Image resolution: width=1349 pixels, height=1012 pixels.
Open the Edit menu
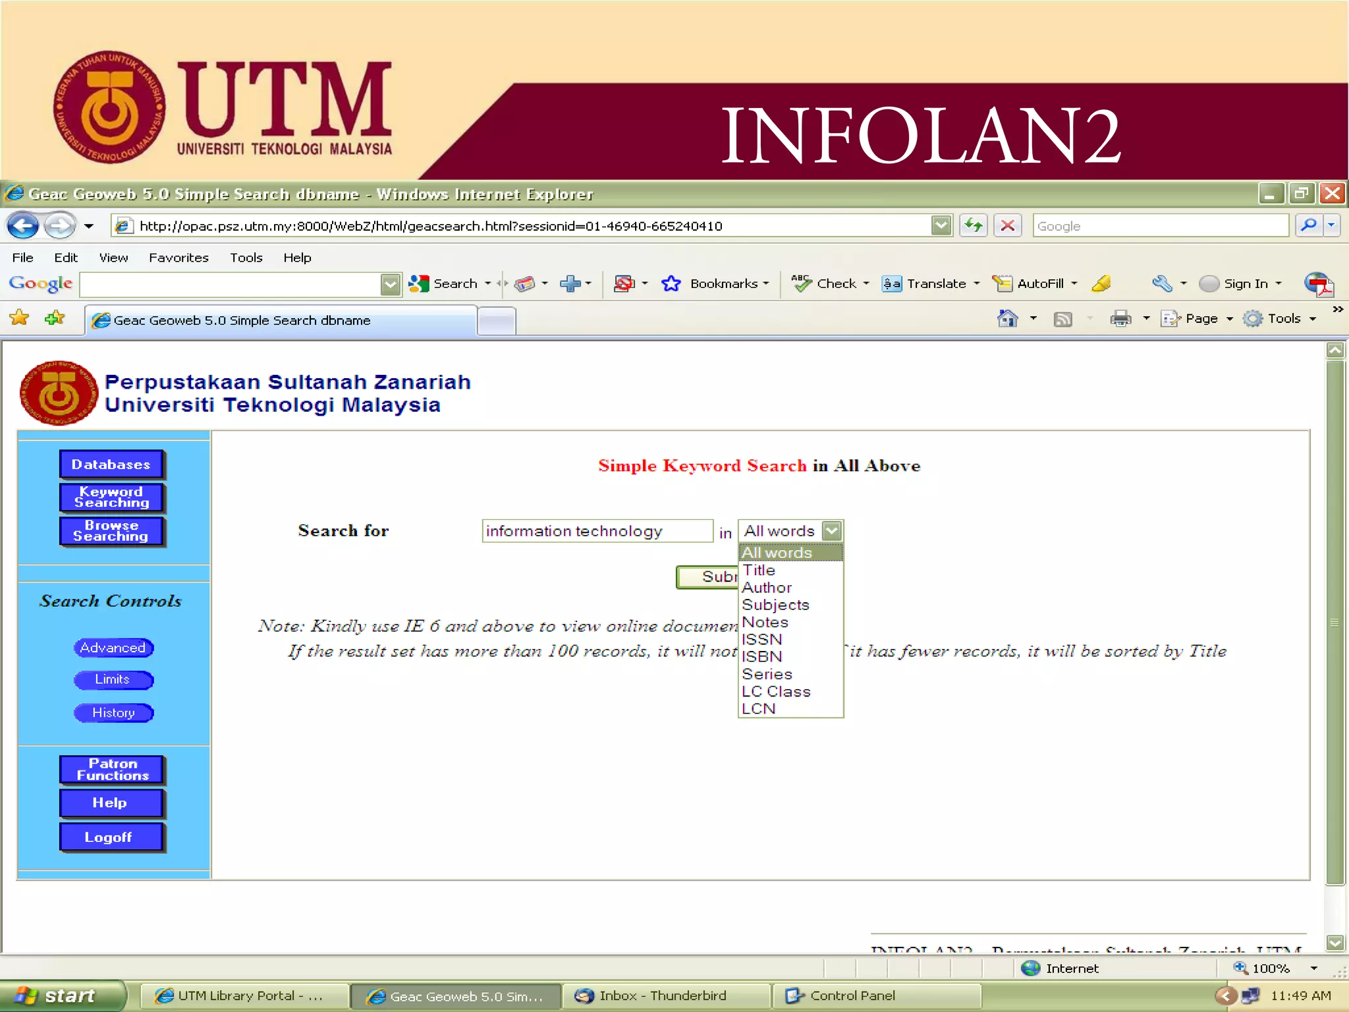coord(66,258)
